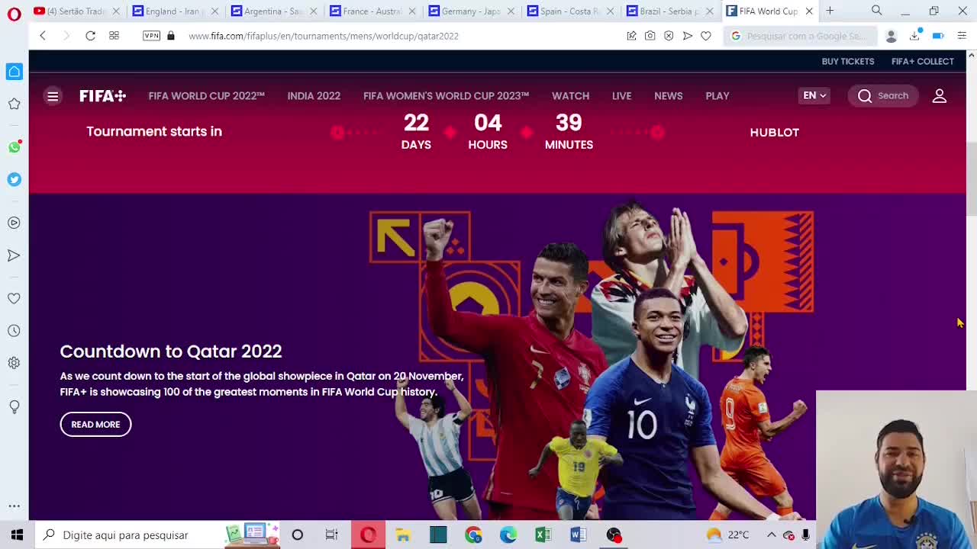Open Task View on the taskbar
This screenshot has width=977, height=549.
coord(331,535)
